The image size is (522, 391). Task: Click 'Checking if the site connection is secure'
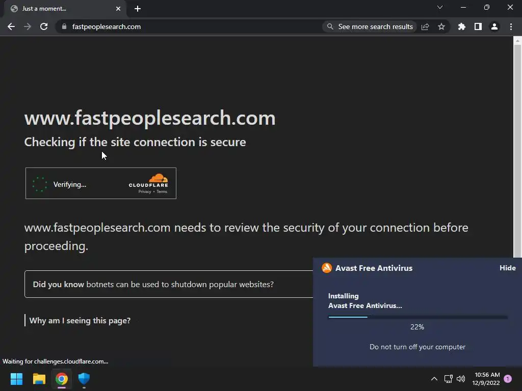[135, 142]
